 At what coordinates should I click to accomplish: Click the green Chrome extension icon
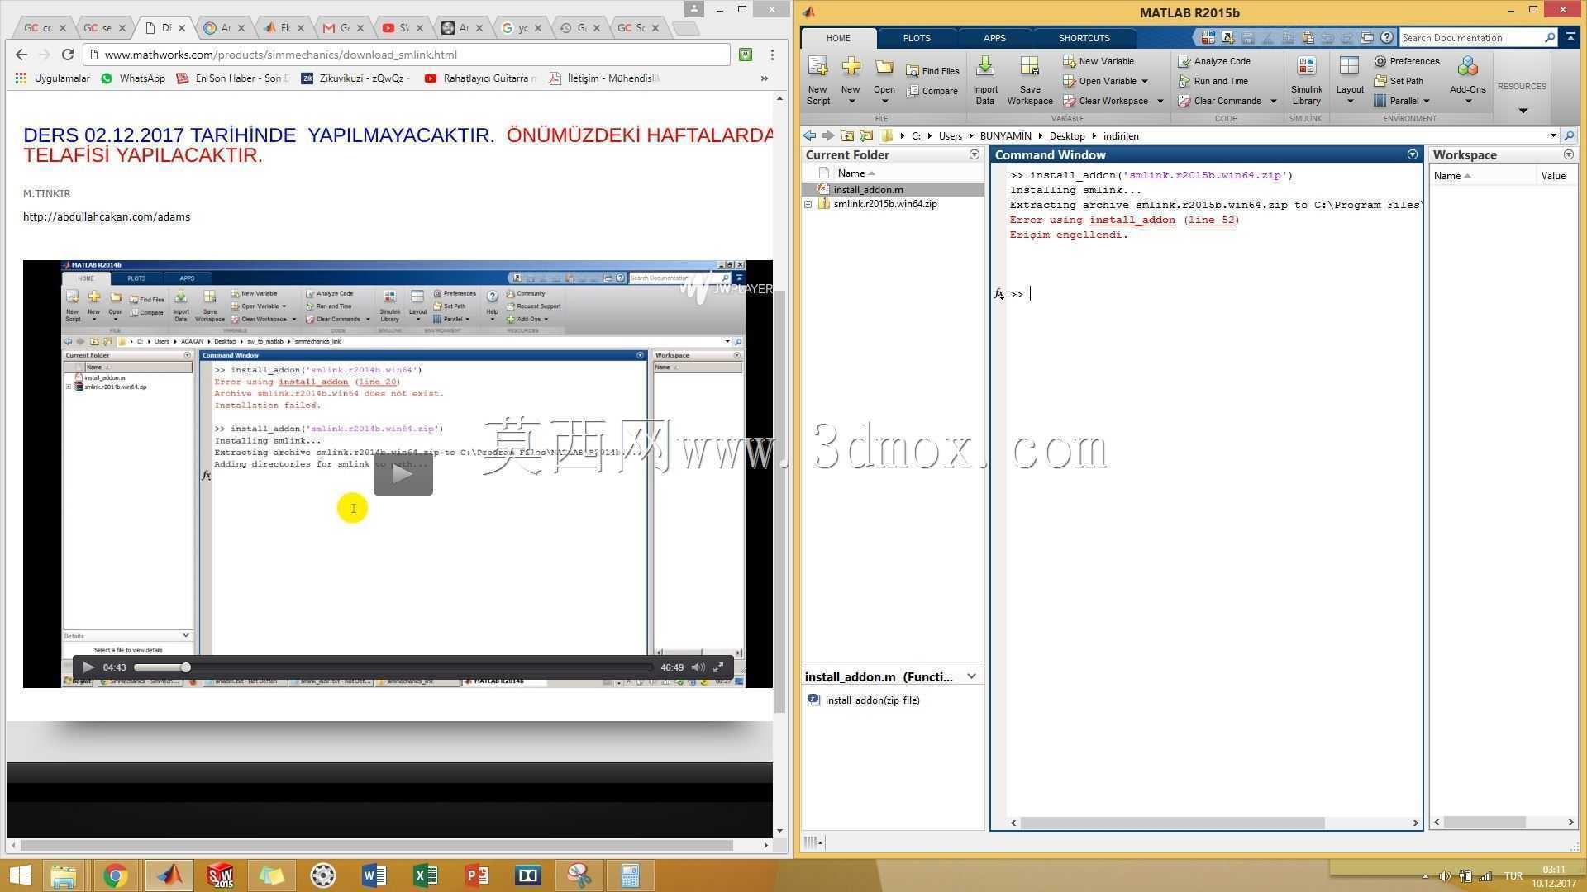746,55
